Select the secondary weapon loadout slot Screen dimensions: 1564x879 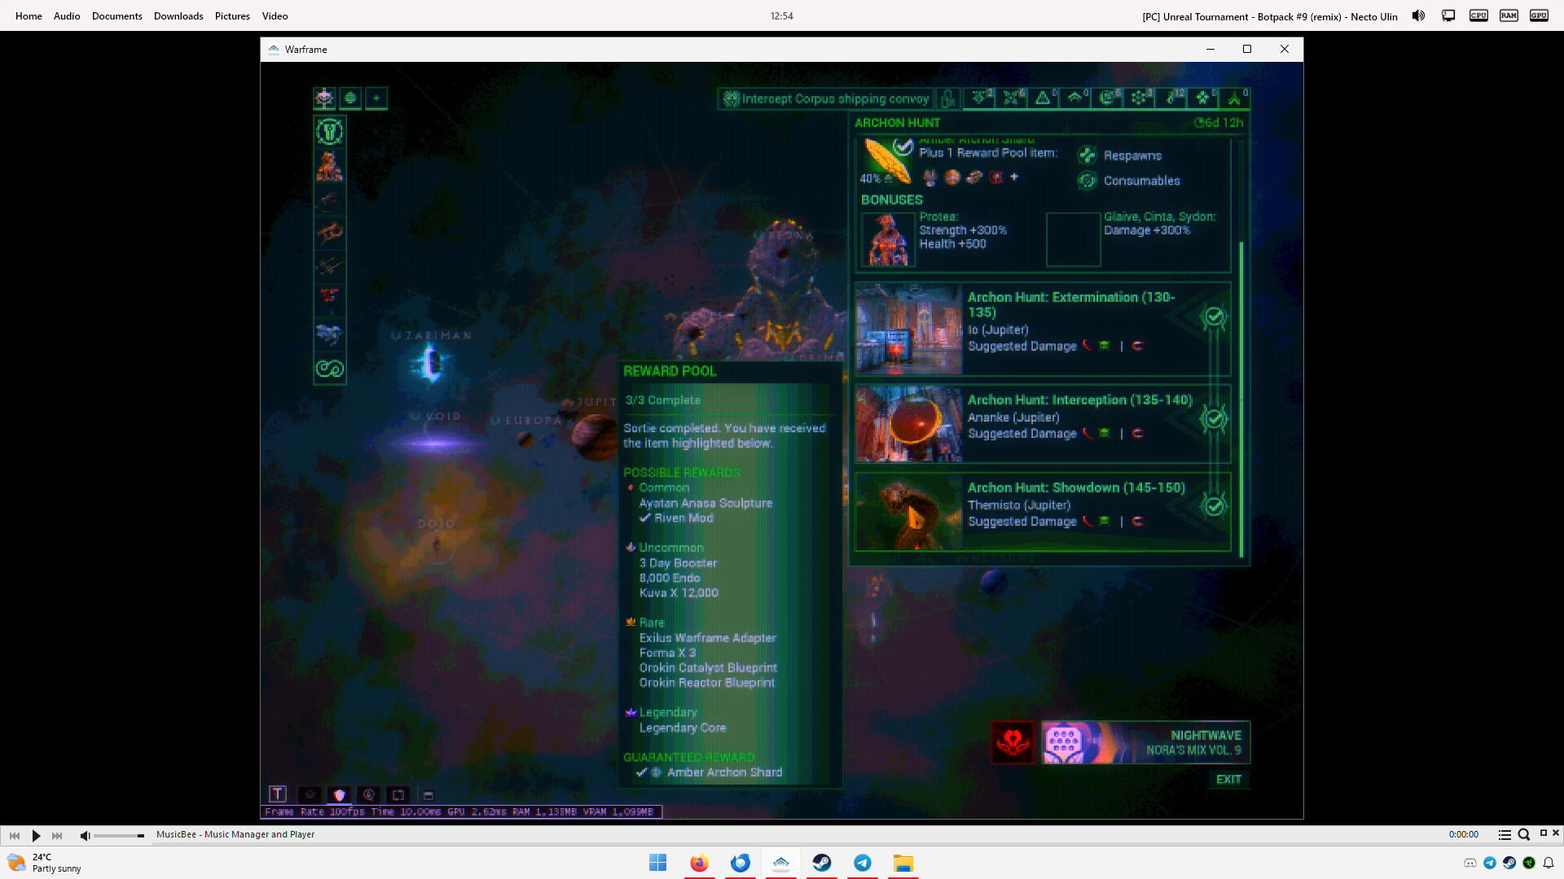[330, 233]
